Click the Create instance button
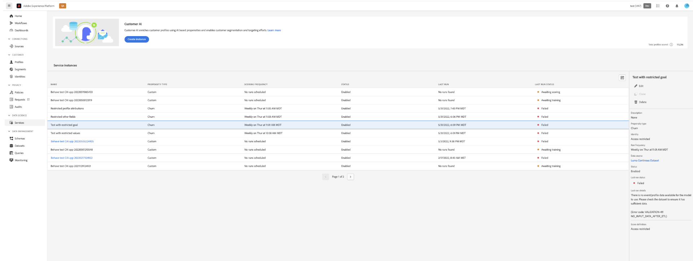Image resolution: width=693 pixels, height=261 pixels. tap(136, 39)
